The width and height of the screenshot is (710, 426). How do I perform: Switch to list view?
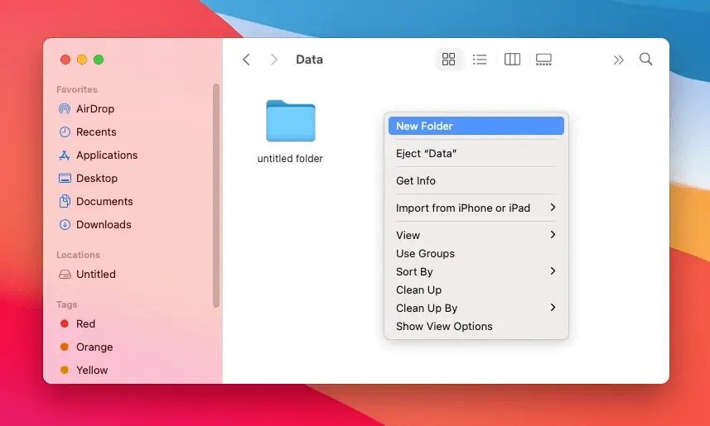[x=480, y=60]
